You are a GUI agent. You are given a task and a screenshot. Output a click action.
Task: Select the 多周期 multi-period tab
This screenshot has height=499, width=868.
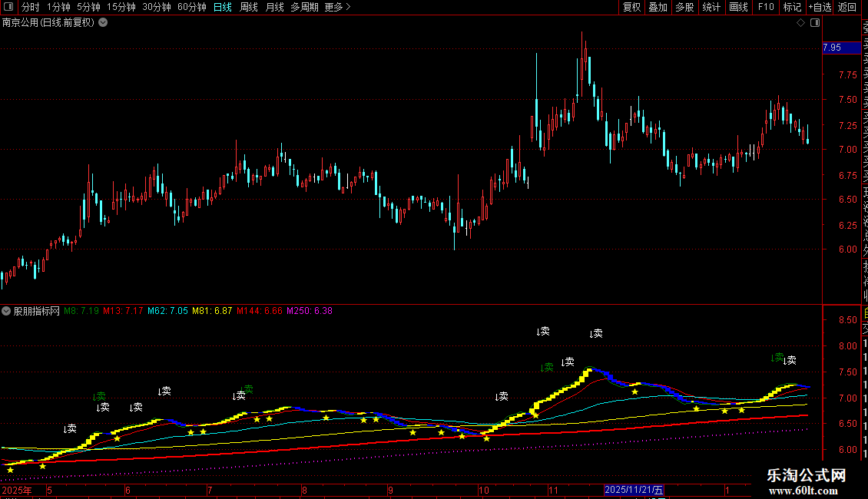pos(304,7)
